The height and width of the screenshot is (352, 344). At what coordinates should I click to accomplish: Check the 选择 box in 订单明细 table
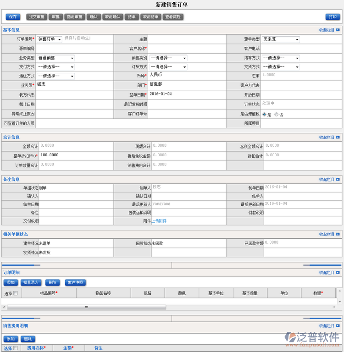point(16,293)
